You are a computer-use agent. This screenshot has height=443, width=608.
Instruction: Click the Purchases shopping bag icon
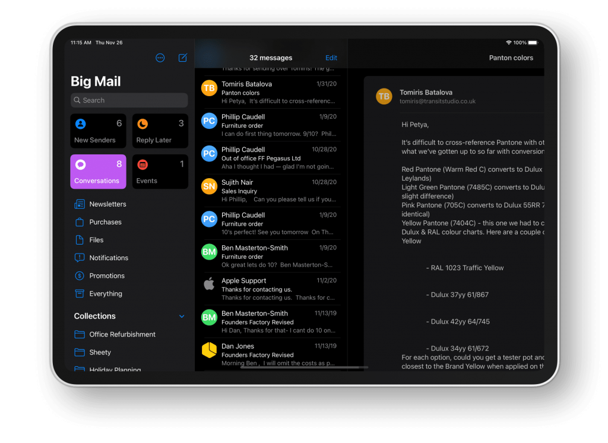pyautogui.click(x=80, y=222)
